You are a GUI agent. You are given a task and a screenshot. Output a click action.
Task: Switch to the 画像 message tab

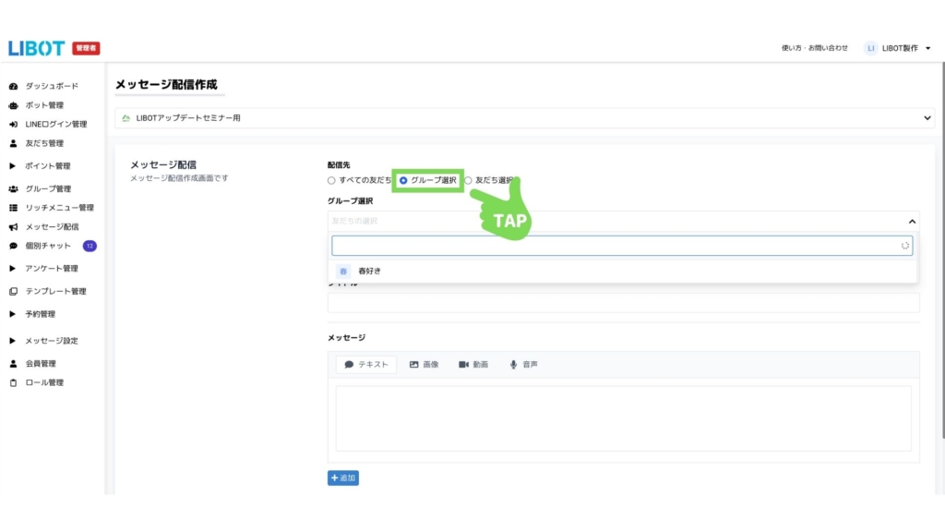425,365
